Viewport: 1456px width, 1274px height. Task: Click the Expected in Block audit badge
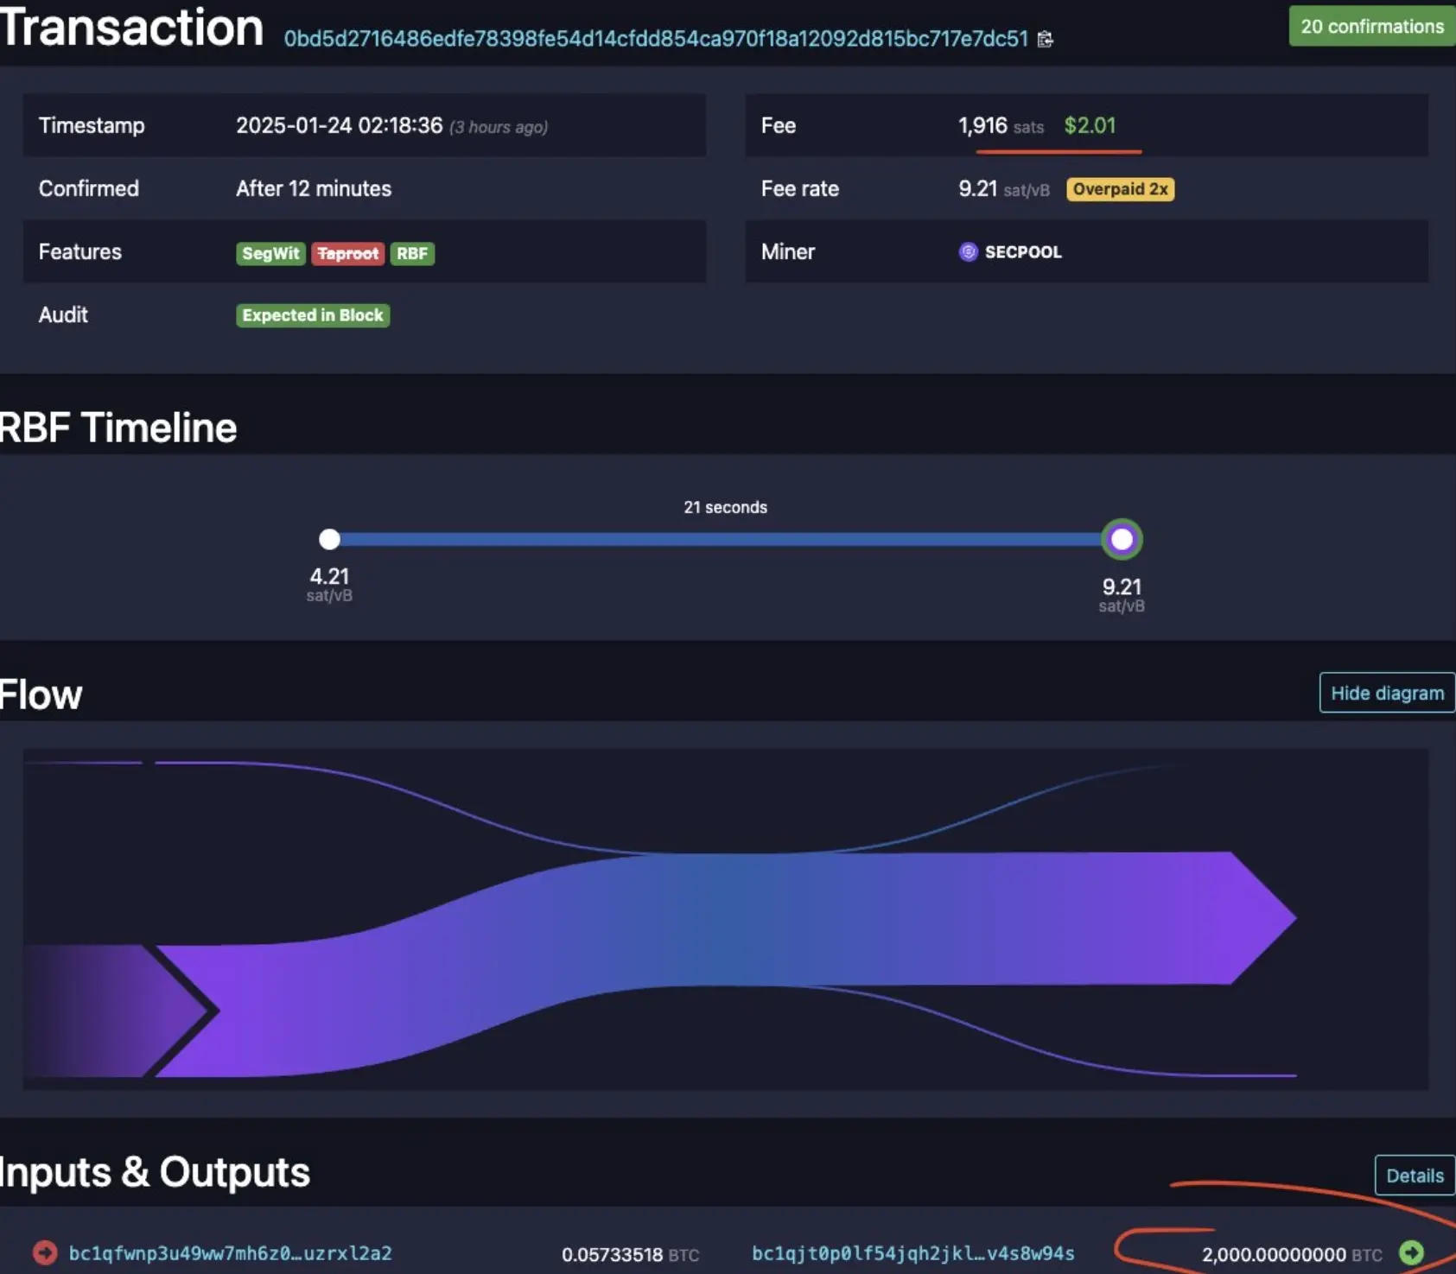coord(312,315)
